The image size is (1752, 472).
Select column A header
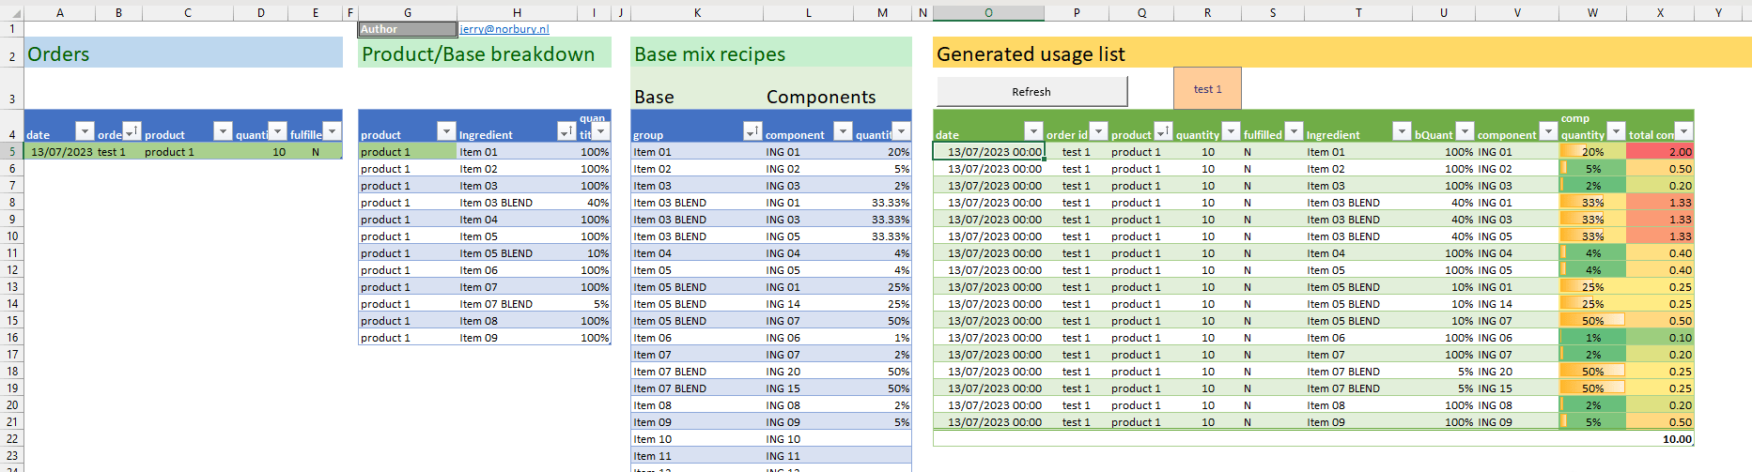point(60,12)
